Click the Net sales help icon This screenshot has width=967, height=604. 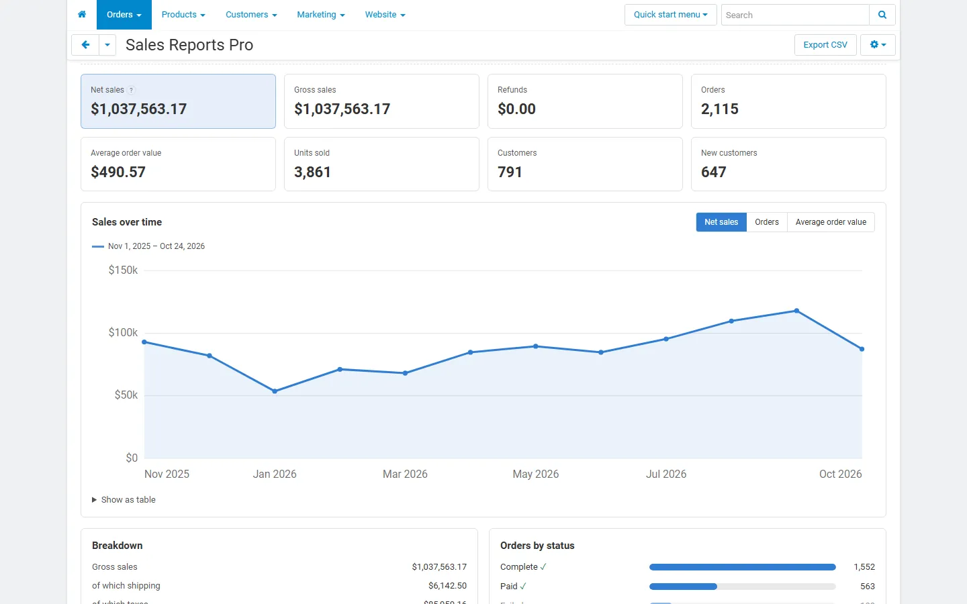(x=132, y=90)
